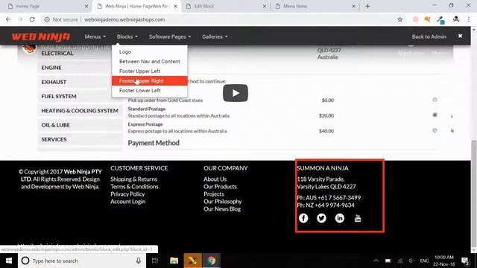
Task: Click the browser address bar URL
Action: point(124,19)
